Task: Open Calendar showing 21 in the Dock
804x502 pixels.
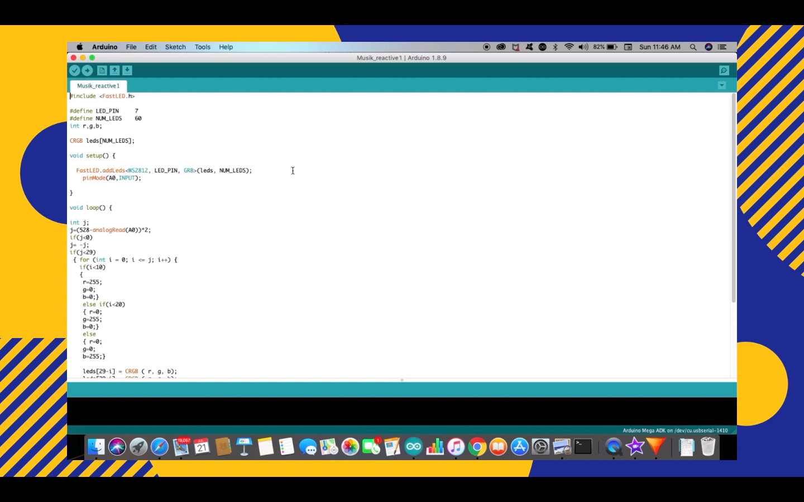Action: [x=202, y=447]
